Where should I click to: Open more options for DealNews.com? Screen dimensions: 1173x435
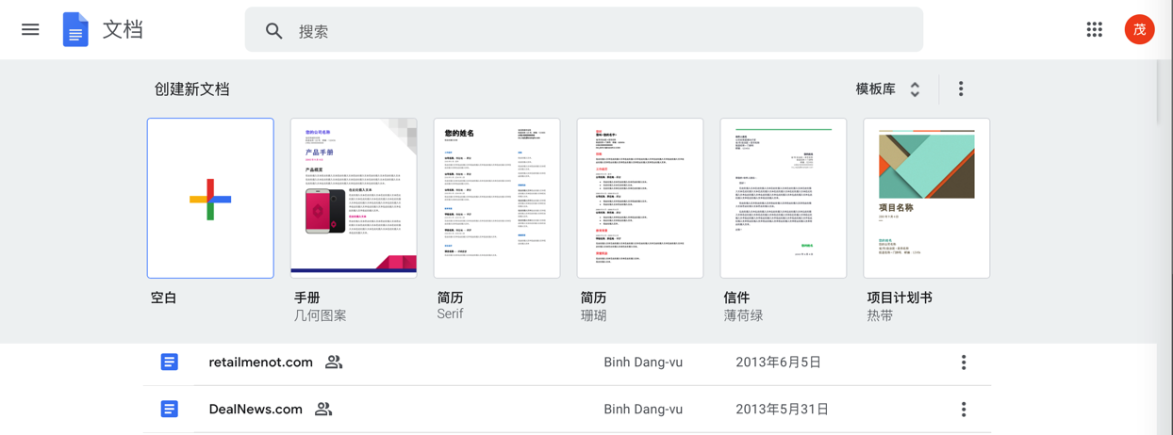pos(964,410)
